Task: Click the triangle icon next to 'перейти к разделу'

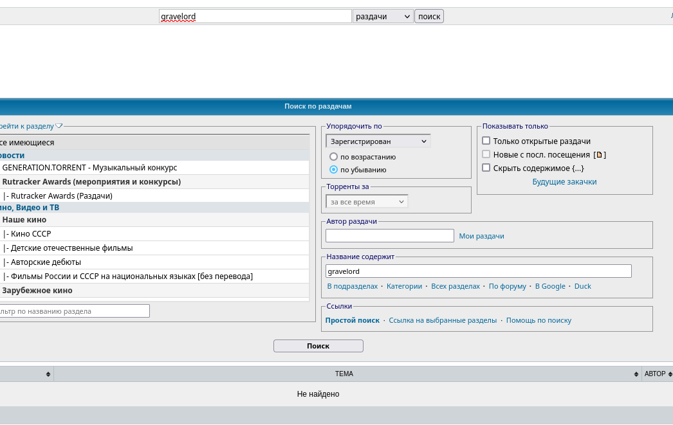Action: pos(59,126)
